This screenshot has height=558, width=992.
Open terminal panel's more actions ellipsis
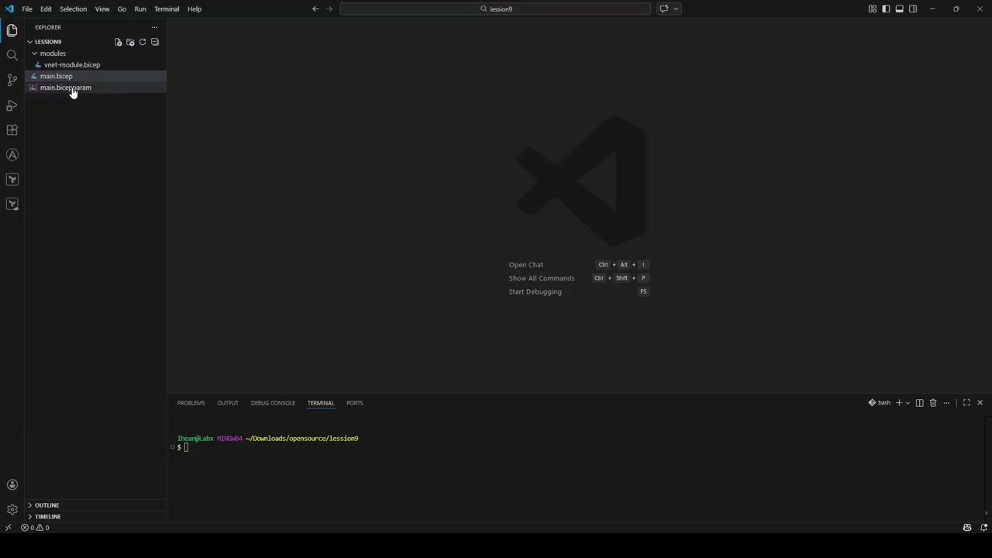click(x=946, y=403)
